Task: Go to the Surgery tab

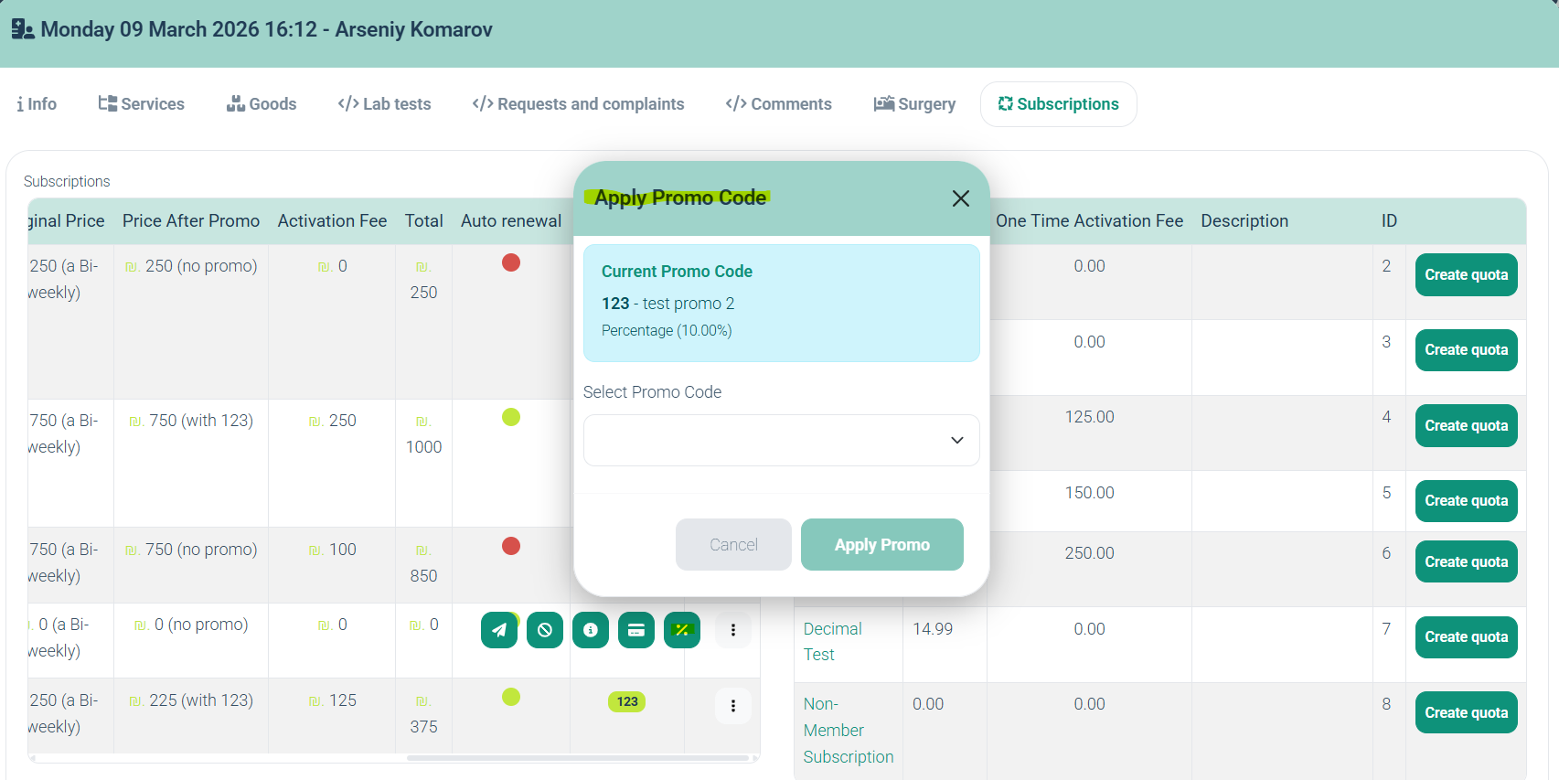Action: point(914,104)
